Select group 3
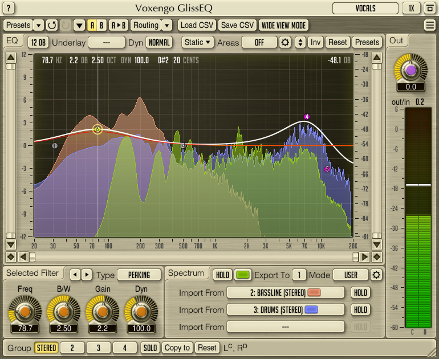 pyautogui.click(x=99, y=348)
